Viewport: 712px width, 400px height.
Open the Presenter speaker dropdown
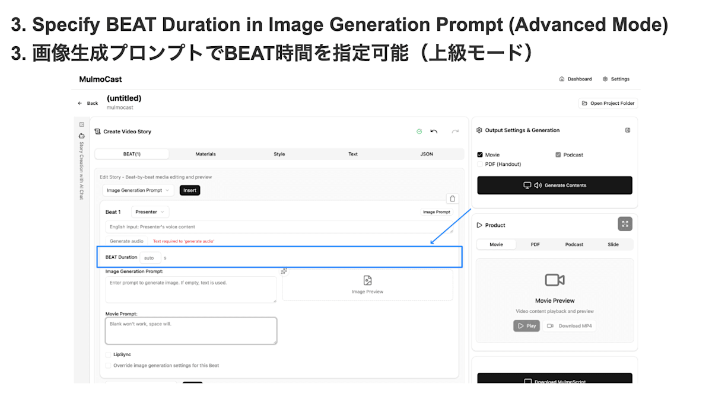[150, 212]
